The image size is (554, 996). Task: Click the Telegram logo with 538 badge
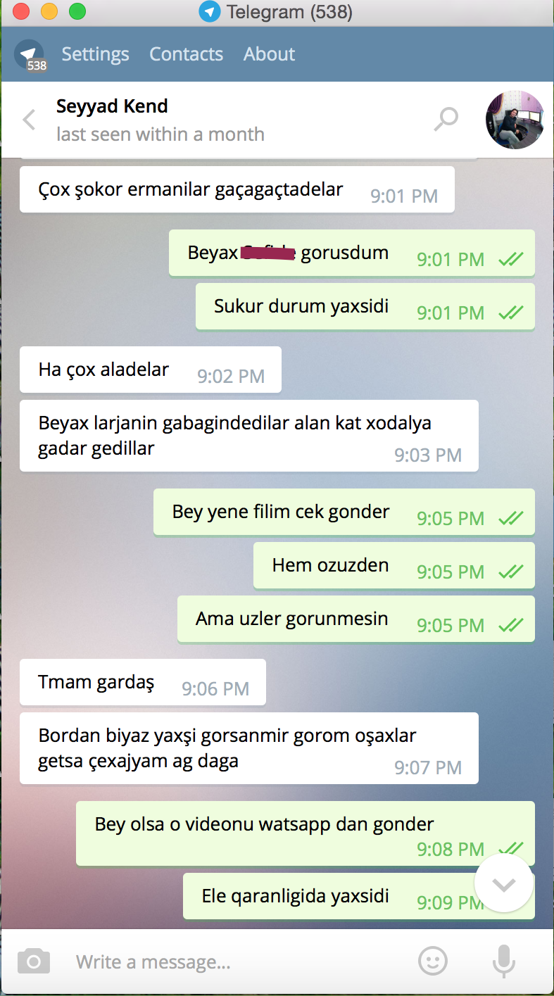tap(30, 55)
